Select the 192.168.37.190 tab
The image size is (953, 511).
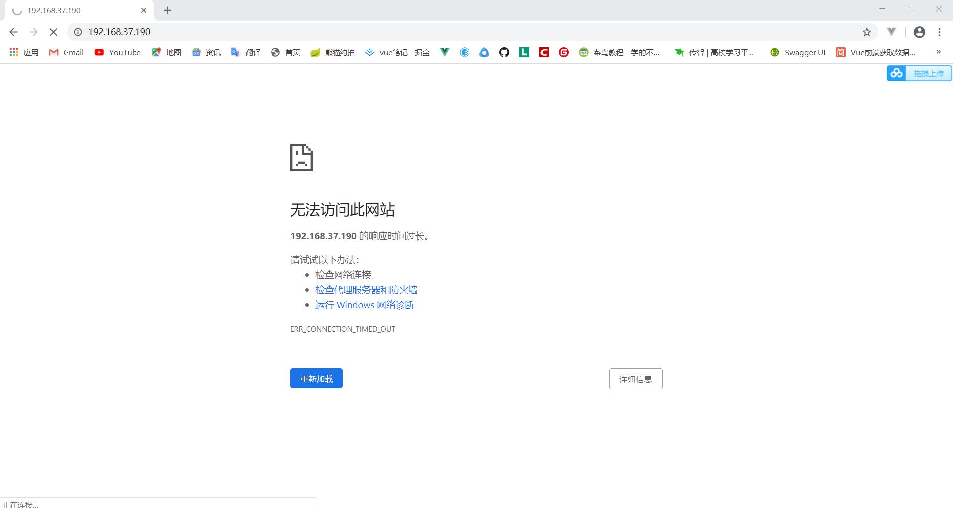(79, 10)
